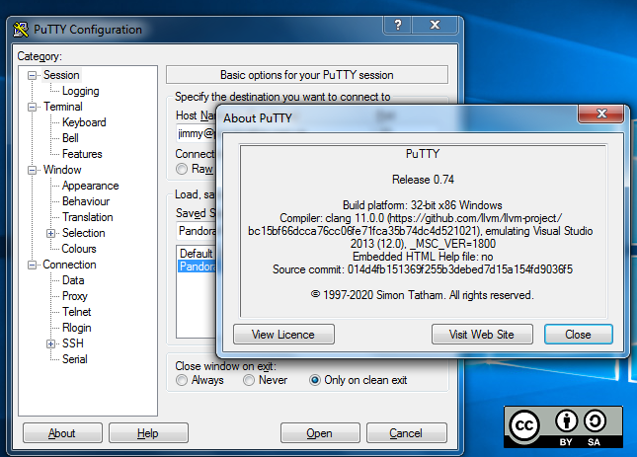Close the PuTTY Configuration window via title bar X
This screenshot has width=637, height=457.
pos(436,25)
